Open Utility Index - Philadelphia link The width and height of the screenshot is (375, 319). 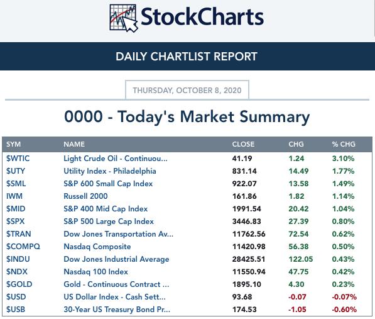[x=110, y=171]
